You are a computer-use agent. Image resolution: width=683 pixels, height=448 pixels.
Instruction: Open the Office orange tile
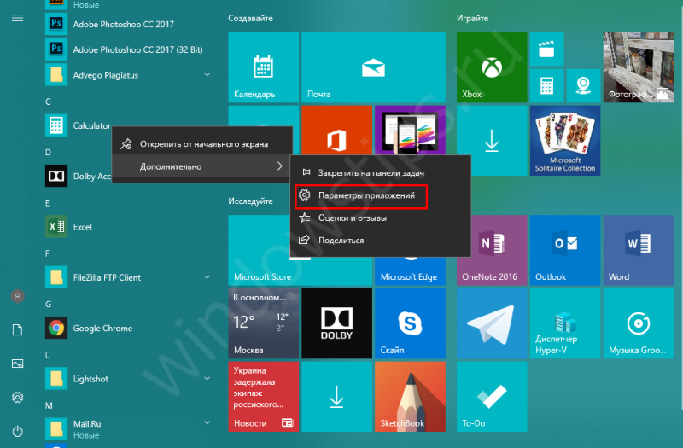click(336, 131)
